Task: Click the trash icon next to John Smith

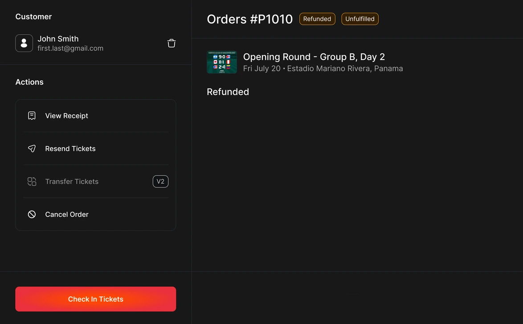Action: (x=172, y=43)
